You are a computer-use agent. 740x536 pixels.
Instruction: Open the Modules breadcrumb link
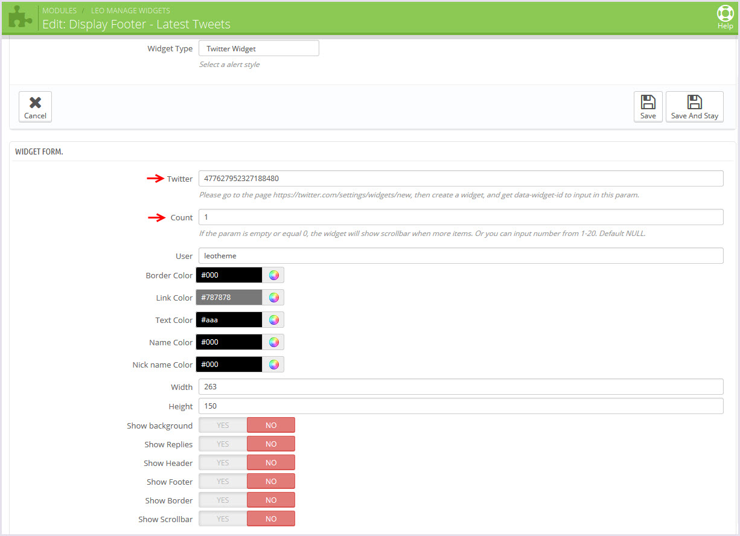point(59,11)
